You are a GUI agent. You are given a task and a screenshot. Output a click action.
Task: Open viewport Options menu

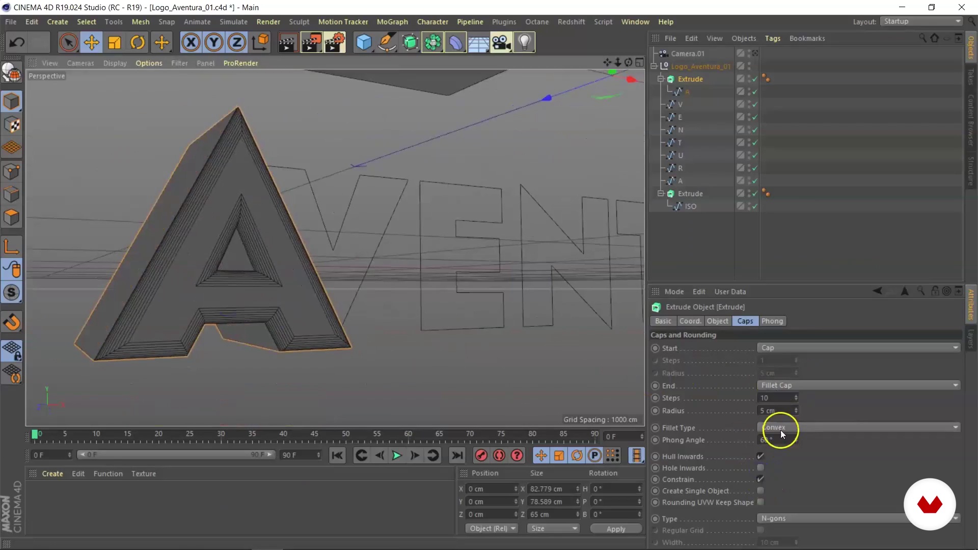[x=149, y=63]
